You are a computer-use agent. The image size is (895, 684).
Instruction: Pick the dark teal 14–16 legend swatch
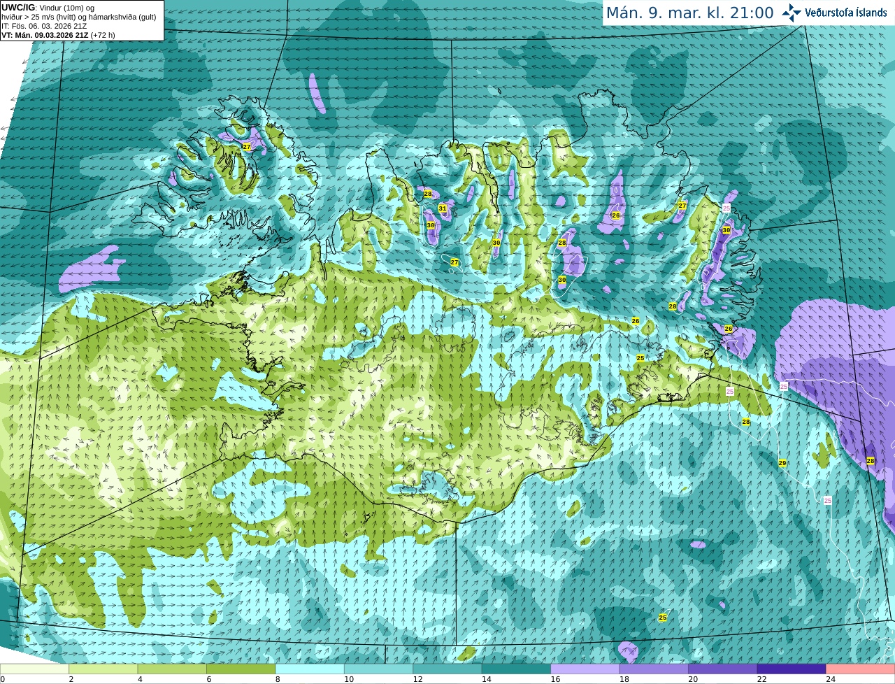point(516,669)
